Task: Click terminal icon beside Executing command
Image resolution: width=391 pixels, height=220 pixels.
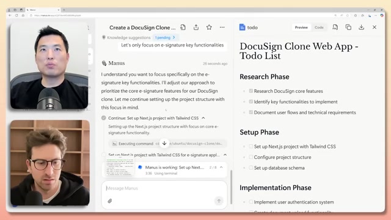Action: (x=114, y=144)
